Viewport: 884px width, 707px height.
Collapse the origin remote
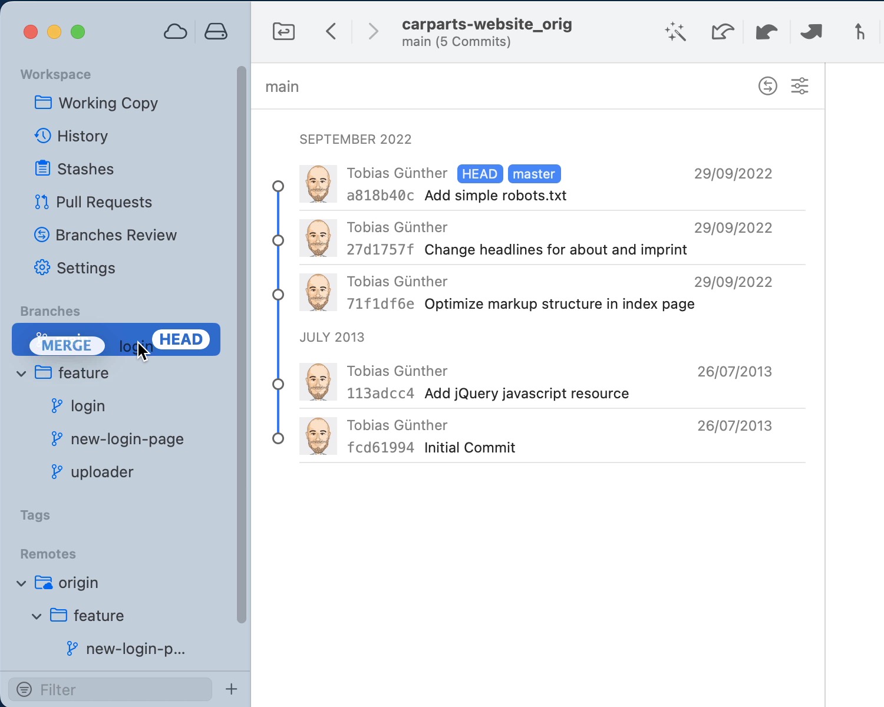pyautogui.click(x=22, y=583)
